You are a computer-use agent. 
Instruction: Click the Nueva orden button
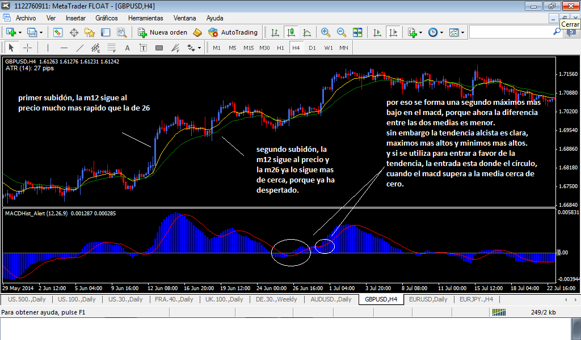pos(162,32)
